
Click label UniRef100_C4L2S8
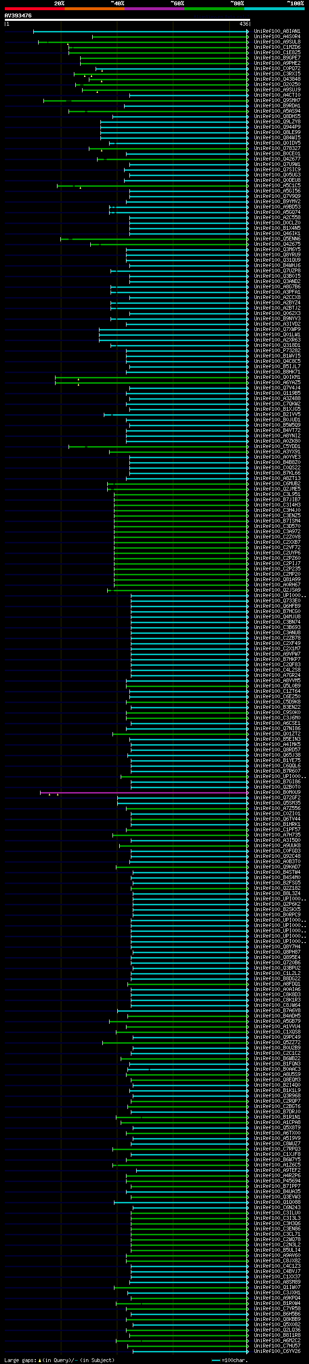(x=277, y=670)
